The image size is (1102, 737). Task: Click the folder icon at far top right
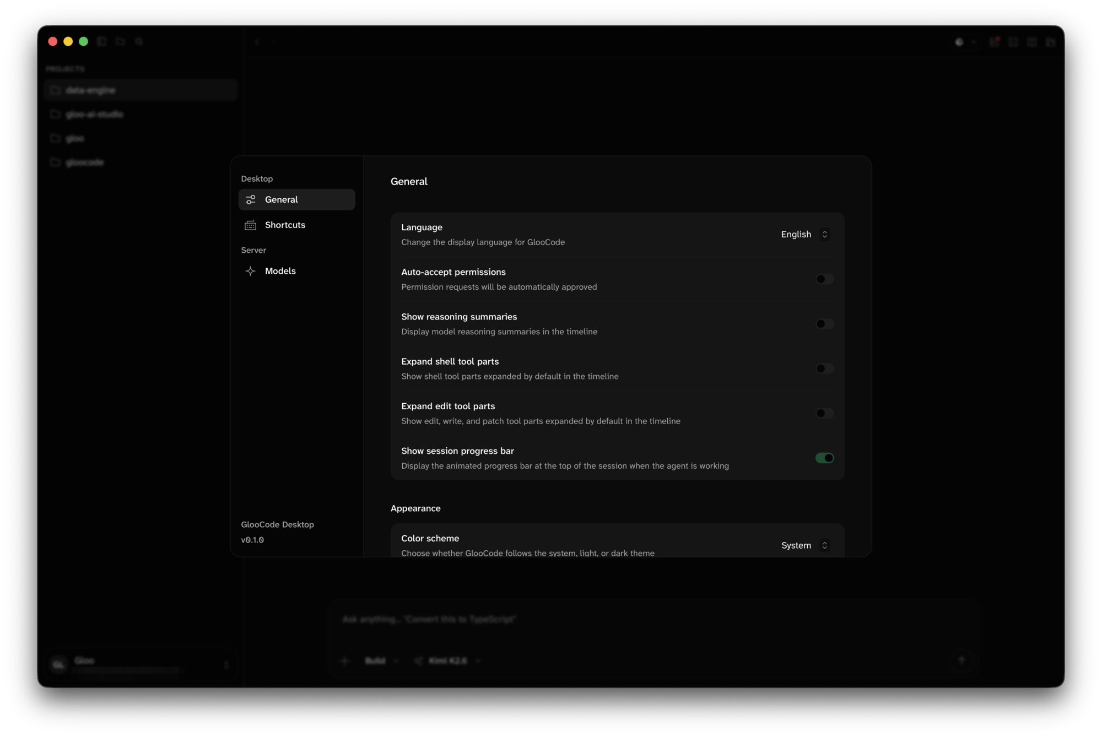click(1051, 42)
